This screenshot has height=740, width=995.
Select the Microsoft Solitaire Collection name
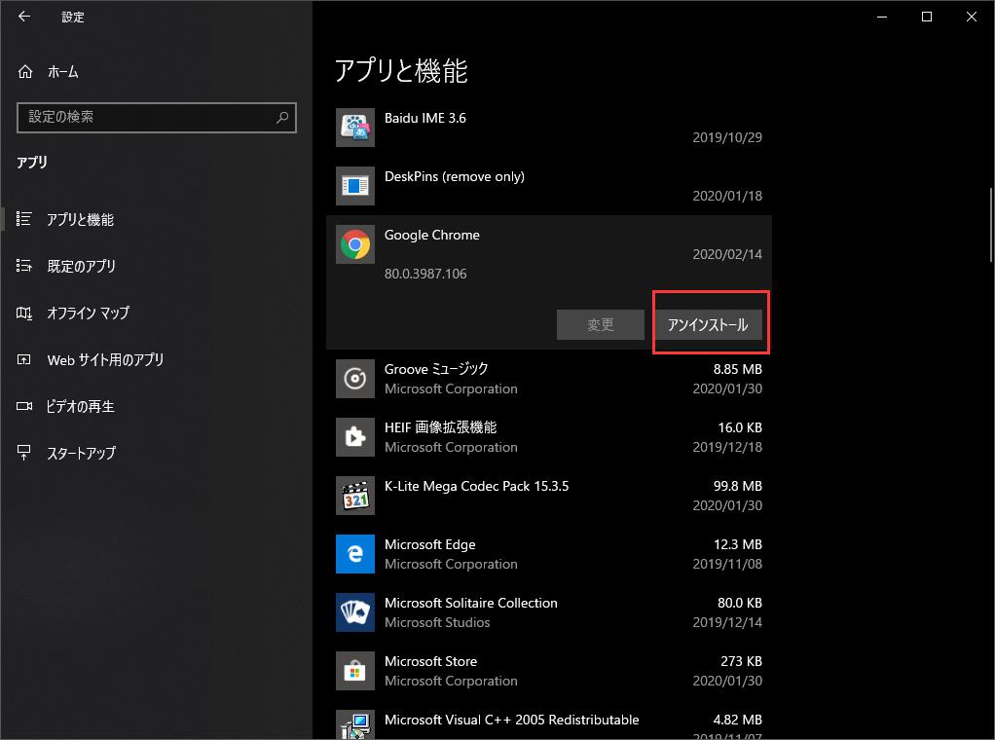pos(471,603)
